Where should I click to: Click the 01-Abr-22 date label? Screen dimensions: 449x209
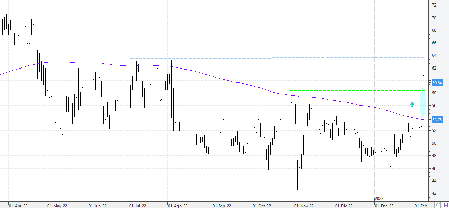coord(18,206)
